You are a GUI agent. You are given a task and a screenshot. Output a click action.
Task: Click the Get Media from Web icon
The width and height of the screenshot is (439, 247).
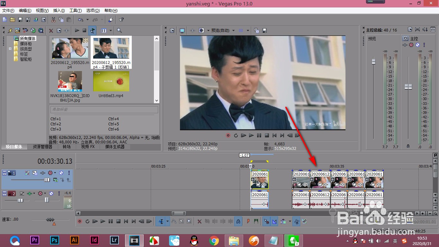[x=41, y=31]
